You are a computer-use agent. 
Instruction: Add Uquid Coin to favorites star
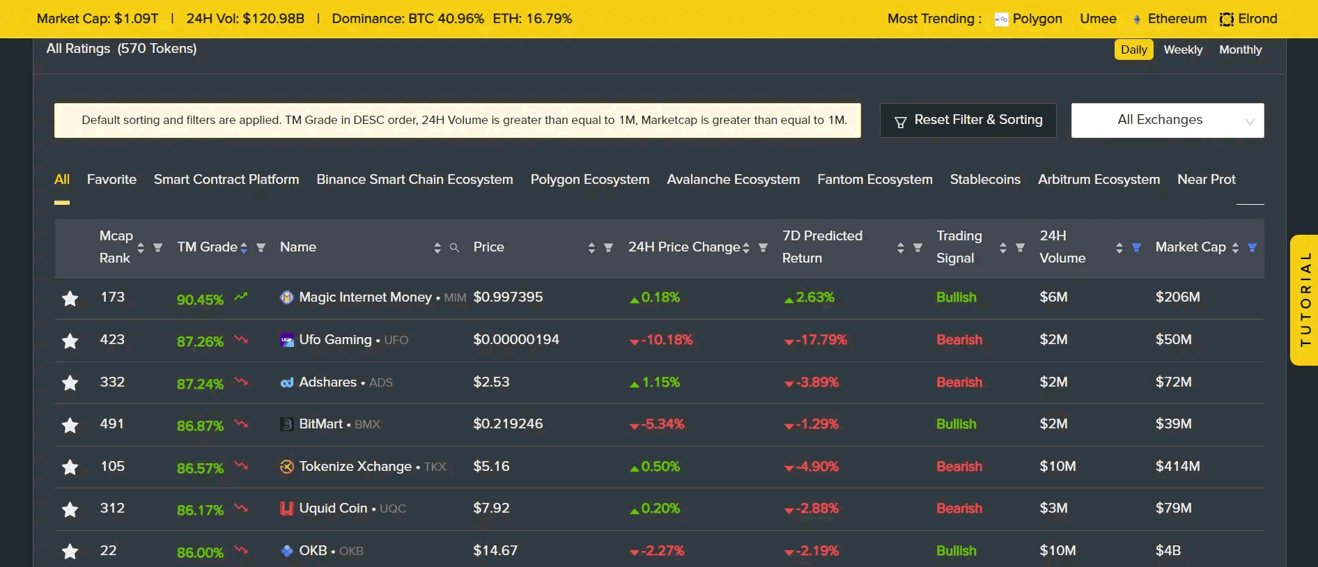pyautogui.click(x=70, y=510)
